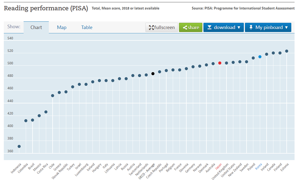The height and width of the screenshot is (181, 297).
Task: Open the My pinboard dropdown arrow
Action: 286,27
